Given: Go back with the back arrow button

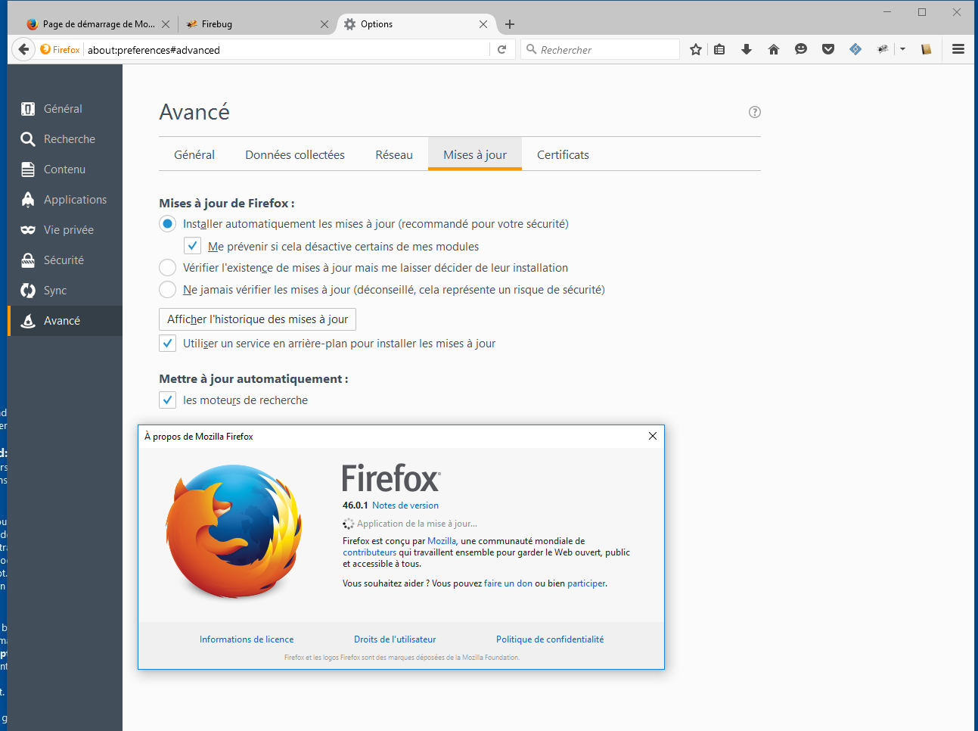Looking at the screenshot, I should [x=23, y=49].
